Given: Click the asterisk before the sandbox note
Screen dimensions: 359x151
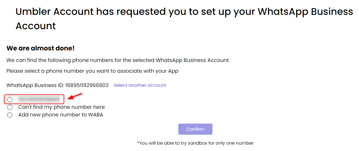Looking at the screenshot, I should coord(138,143).
